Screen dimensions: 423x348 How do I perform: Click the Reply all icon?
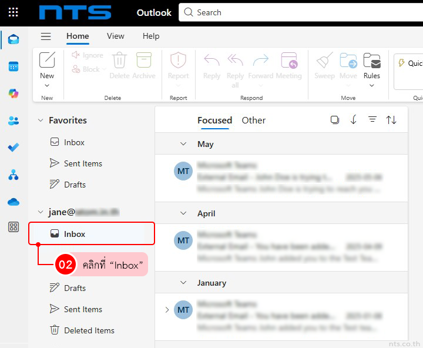[235, 60]
